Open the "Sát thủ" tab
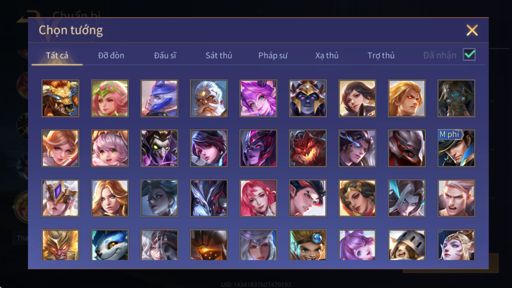Screen dimensions: 512x288 click(x=219, y=56)
